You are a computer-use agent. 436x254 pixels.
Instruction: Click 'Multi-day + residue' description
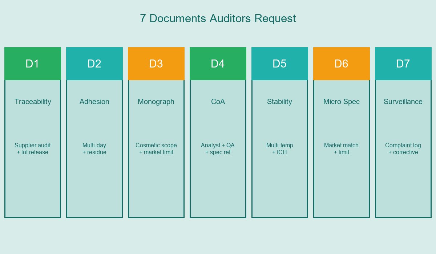pyautogui.click(x=94, y=149)
